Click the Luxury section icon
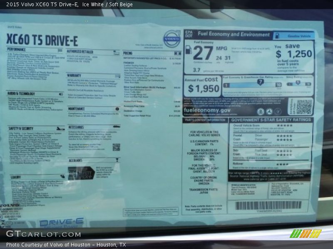This screenshot has width=333, height=249. [62, 176]
